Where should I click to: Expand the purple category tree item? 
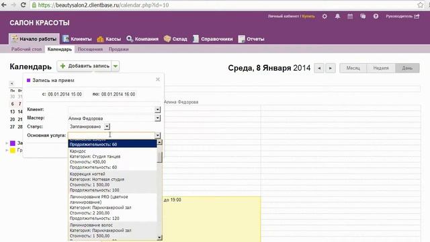coord(7,143)
